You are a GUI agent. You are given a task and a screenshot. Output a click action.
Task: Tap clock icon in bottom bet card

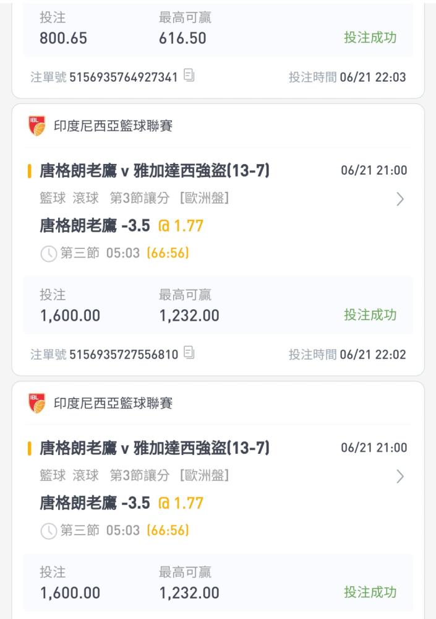coord(49,531)
